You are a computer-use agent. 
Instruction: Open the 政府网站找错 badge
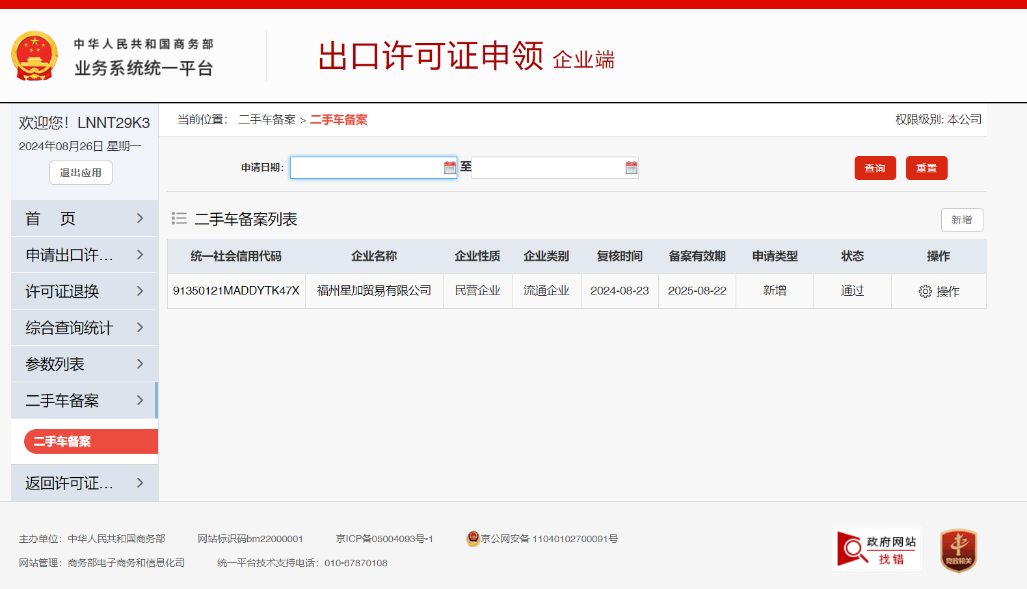[876, 549]
